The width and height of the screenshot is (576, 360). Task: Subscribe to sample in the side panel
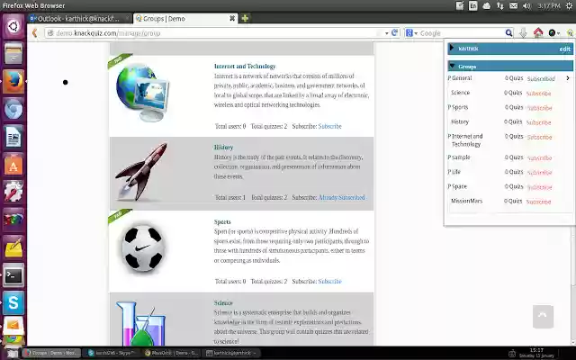pos(540,158)
